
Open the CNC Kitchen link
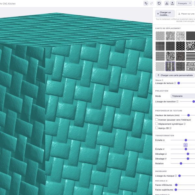coord(9,4)
